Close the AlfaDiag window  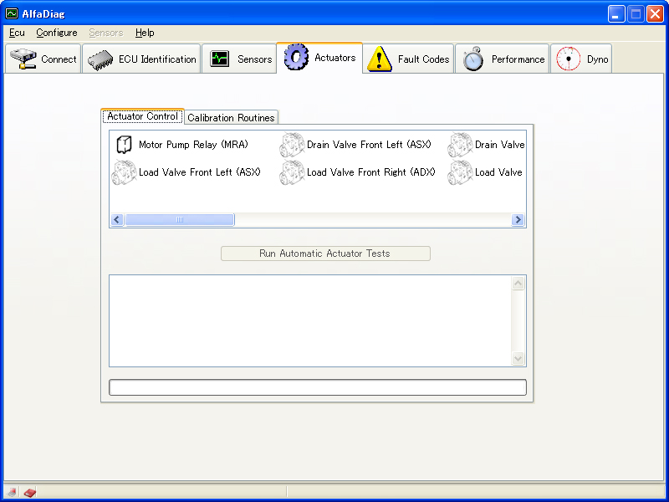pos(655,14)
